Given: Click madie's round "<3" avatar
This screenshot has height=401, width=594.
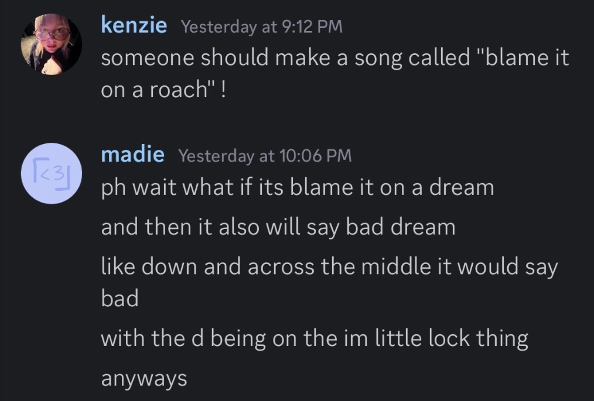Looking at the screenshot, I should [x=51, y=173].
